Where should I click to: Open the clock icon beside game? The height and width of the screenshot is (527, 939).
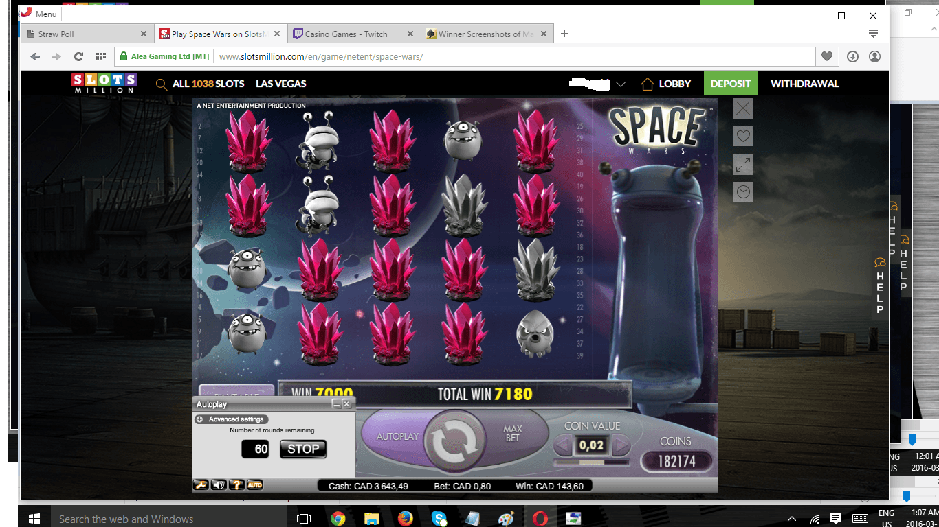coord(743,192)
